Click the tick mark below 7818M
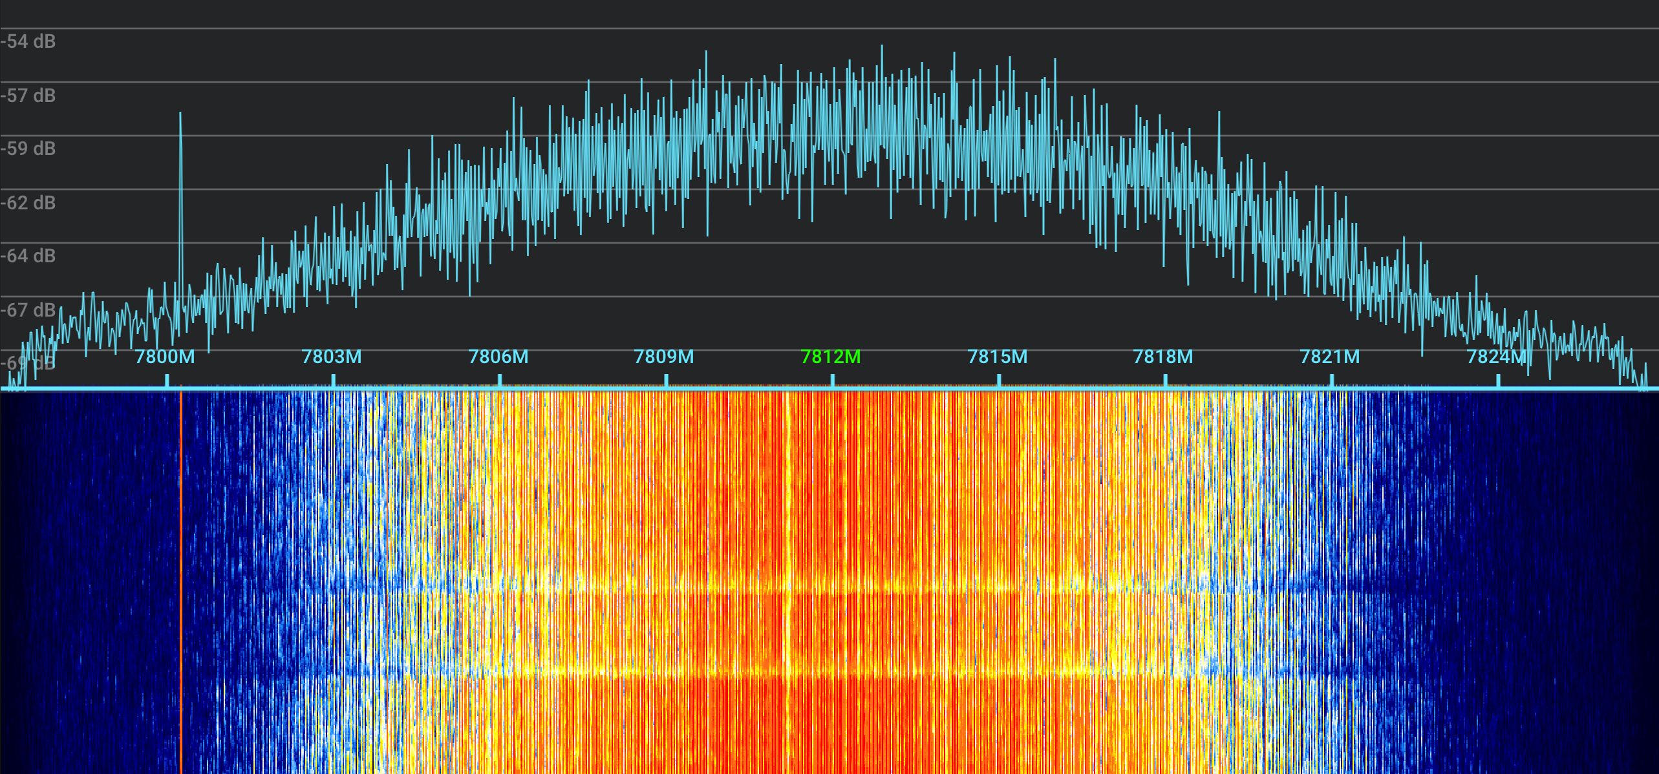Image resolution: width=1659 pixels, height=774 pixels. click(1165, 381)
